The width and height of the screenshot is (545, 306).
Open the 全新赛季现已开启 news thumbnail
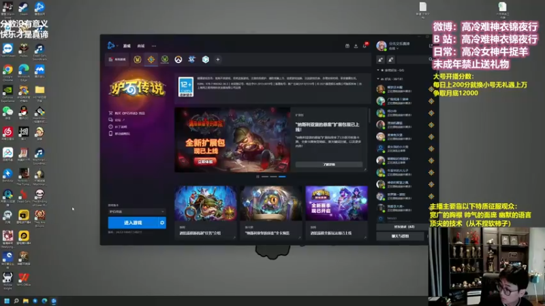tap(337, 203)
